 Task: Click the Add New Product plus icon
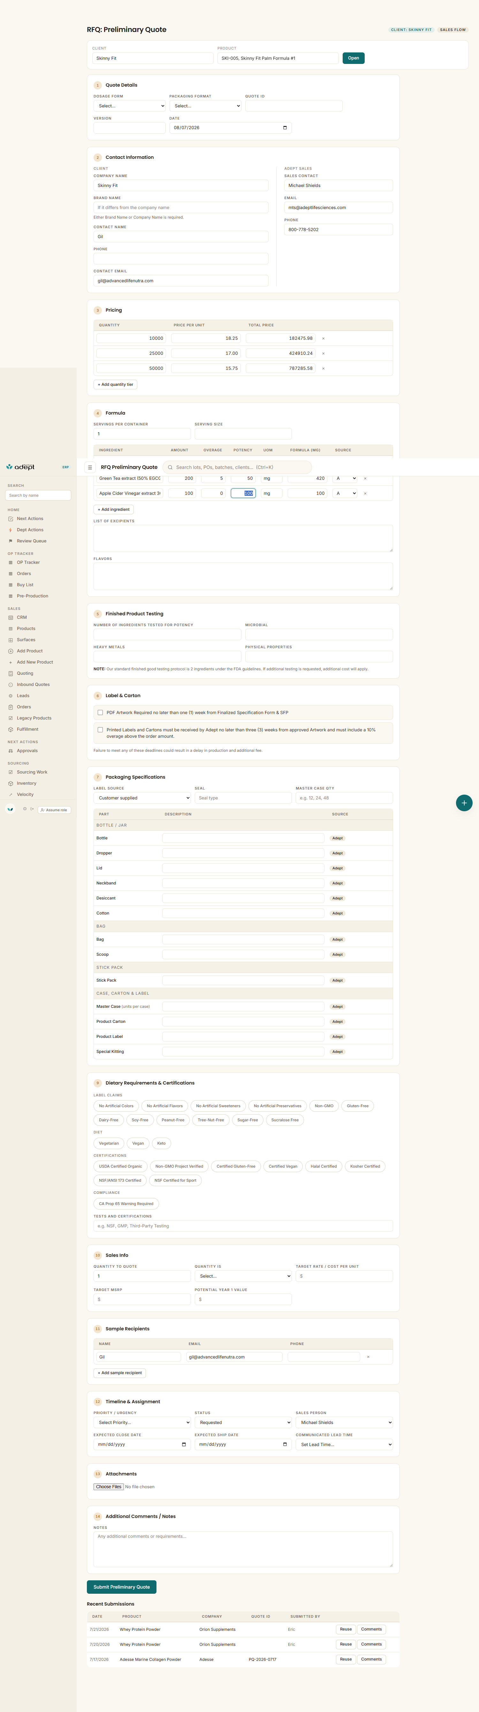(x=11, y=663)
